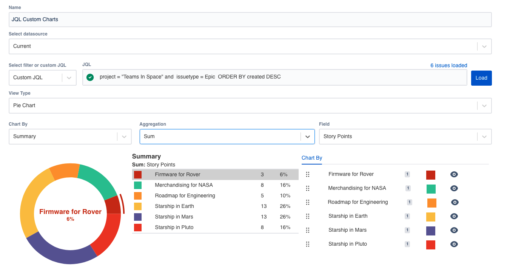Click the green JQL validation checkmark
The width and height of the screenshot is (507, 280).
90,77
